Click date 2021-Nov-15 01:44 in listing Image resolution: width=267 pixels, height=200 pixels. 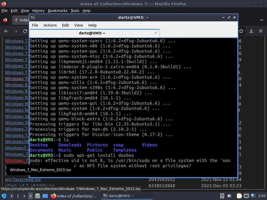tap(221, 179)
